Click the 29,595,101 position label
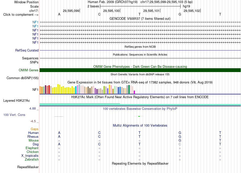 [151, 11]
